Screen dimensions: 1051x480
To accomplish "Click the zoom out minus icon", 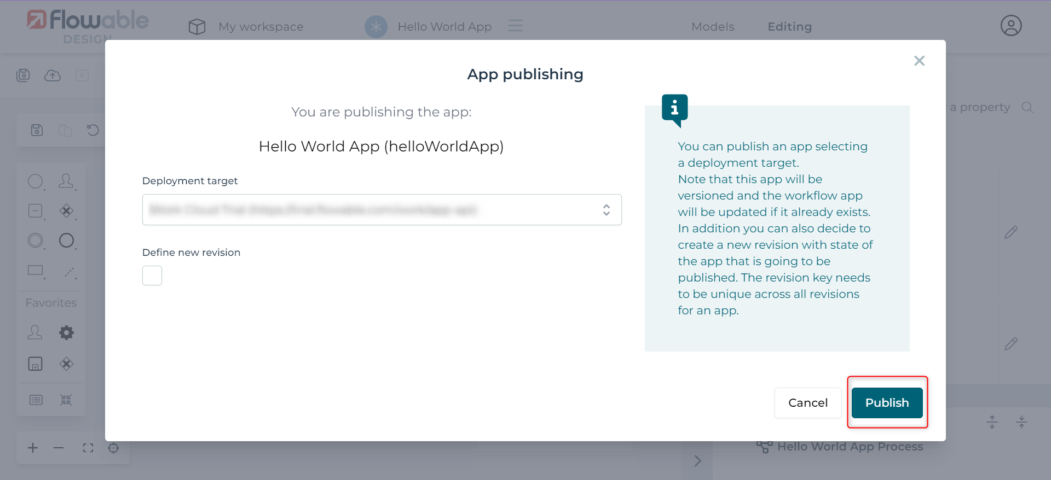I will coord(59,448).
